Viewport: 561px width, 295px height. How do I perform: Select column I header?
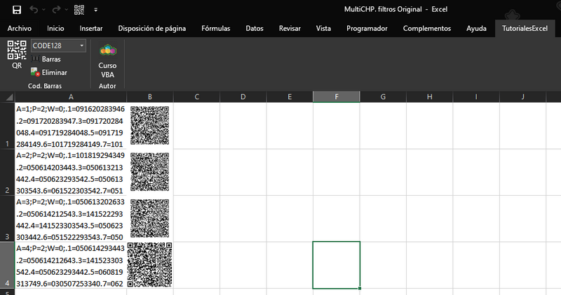476,97
